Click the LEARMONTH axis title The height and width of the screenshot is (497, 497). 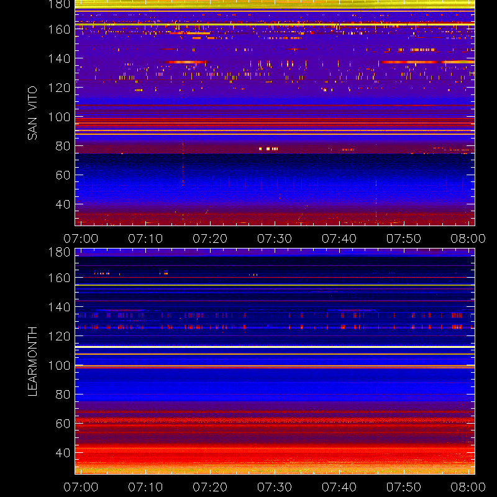click(32, 362)
